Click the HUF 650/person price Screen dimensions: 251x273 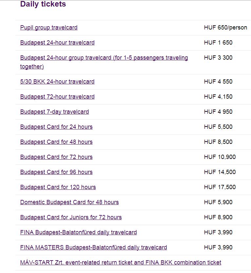225,28
